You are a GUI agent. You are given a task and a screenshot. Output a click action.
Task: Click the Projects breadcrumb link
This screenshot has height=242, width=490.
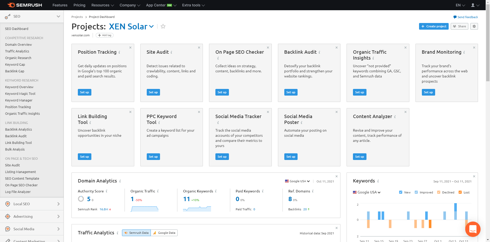point(77,17)
